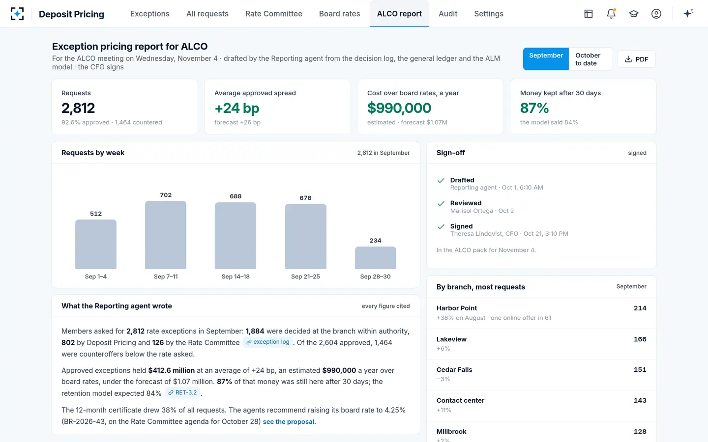Open the notifications bell
The image size is (708, 442).
coord(611,14)
